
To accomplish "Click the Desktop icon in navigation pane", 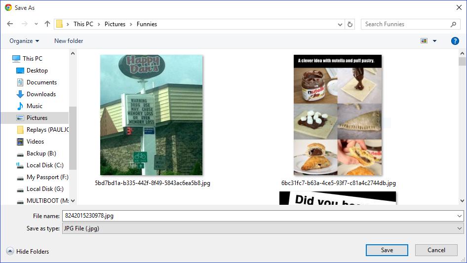I will tap(20, 71).
